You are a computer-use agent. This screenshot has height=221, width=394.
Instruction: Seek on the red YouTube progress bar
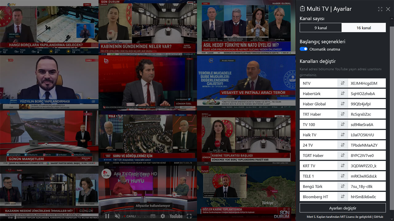click(x=148, y=211)
